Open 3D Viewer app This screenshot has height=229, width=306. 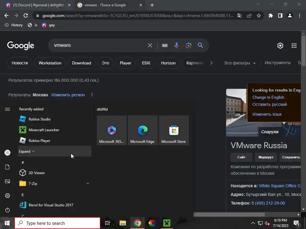click(x=55, y=173)
